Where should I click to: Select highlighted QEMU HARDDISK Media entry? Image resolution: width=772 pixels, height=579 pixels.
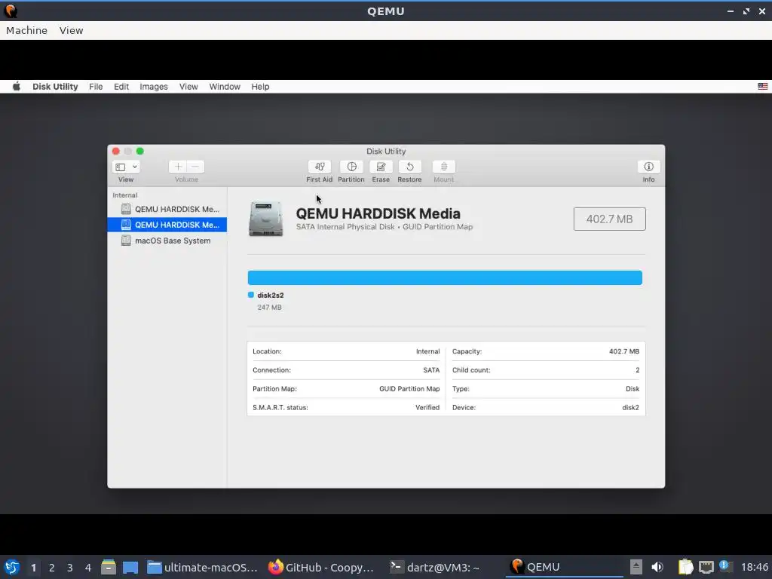[167, 225]
